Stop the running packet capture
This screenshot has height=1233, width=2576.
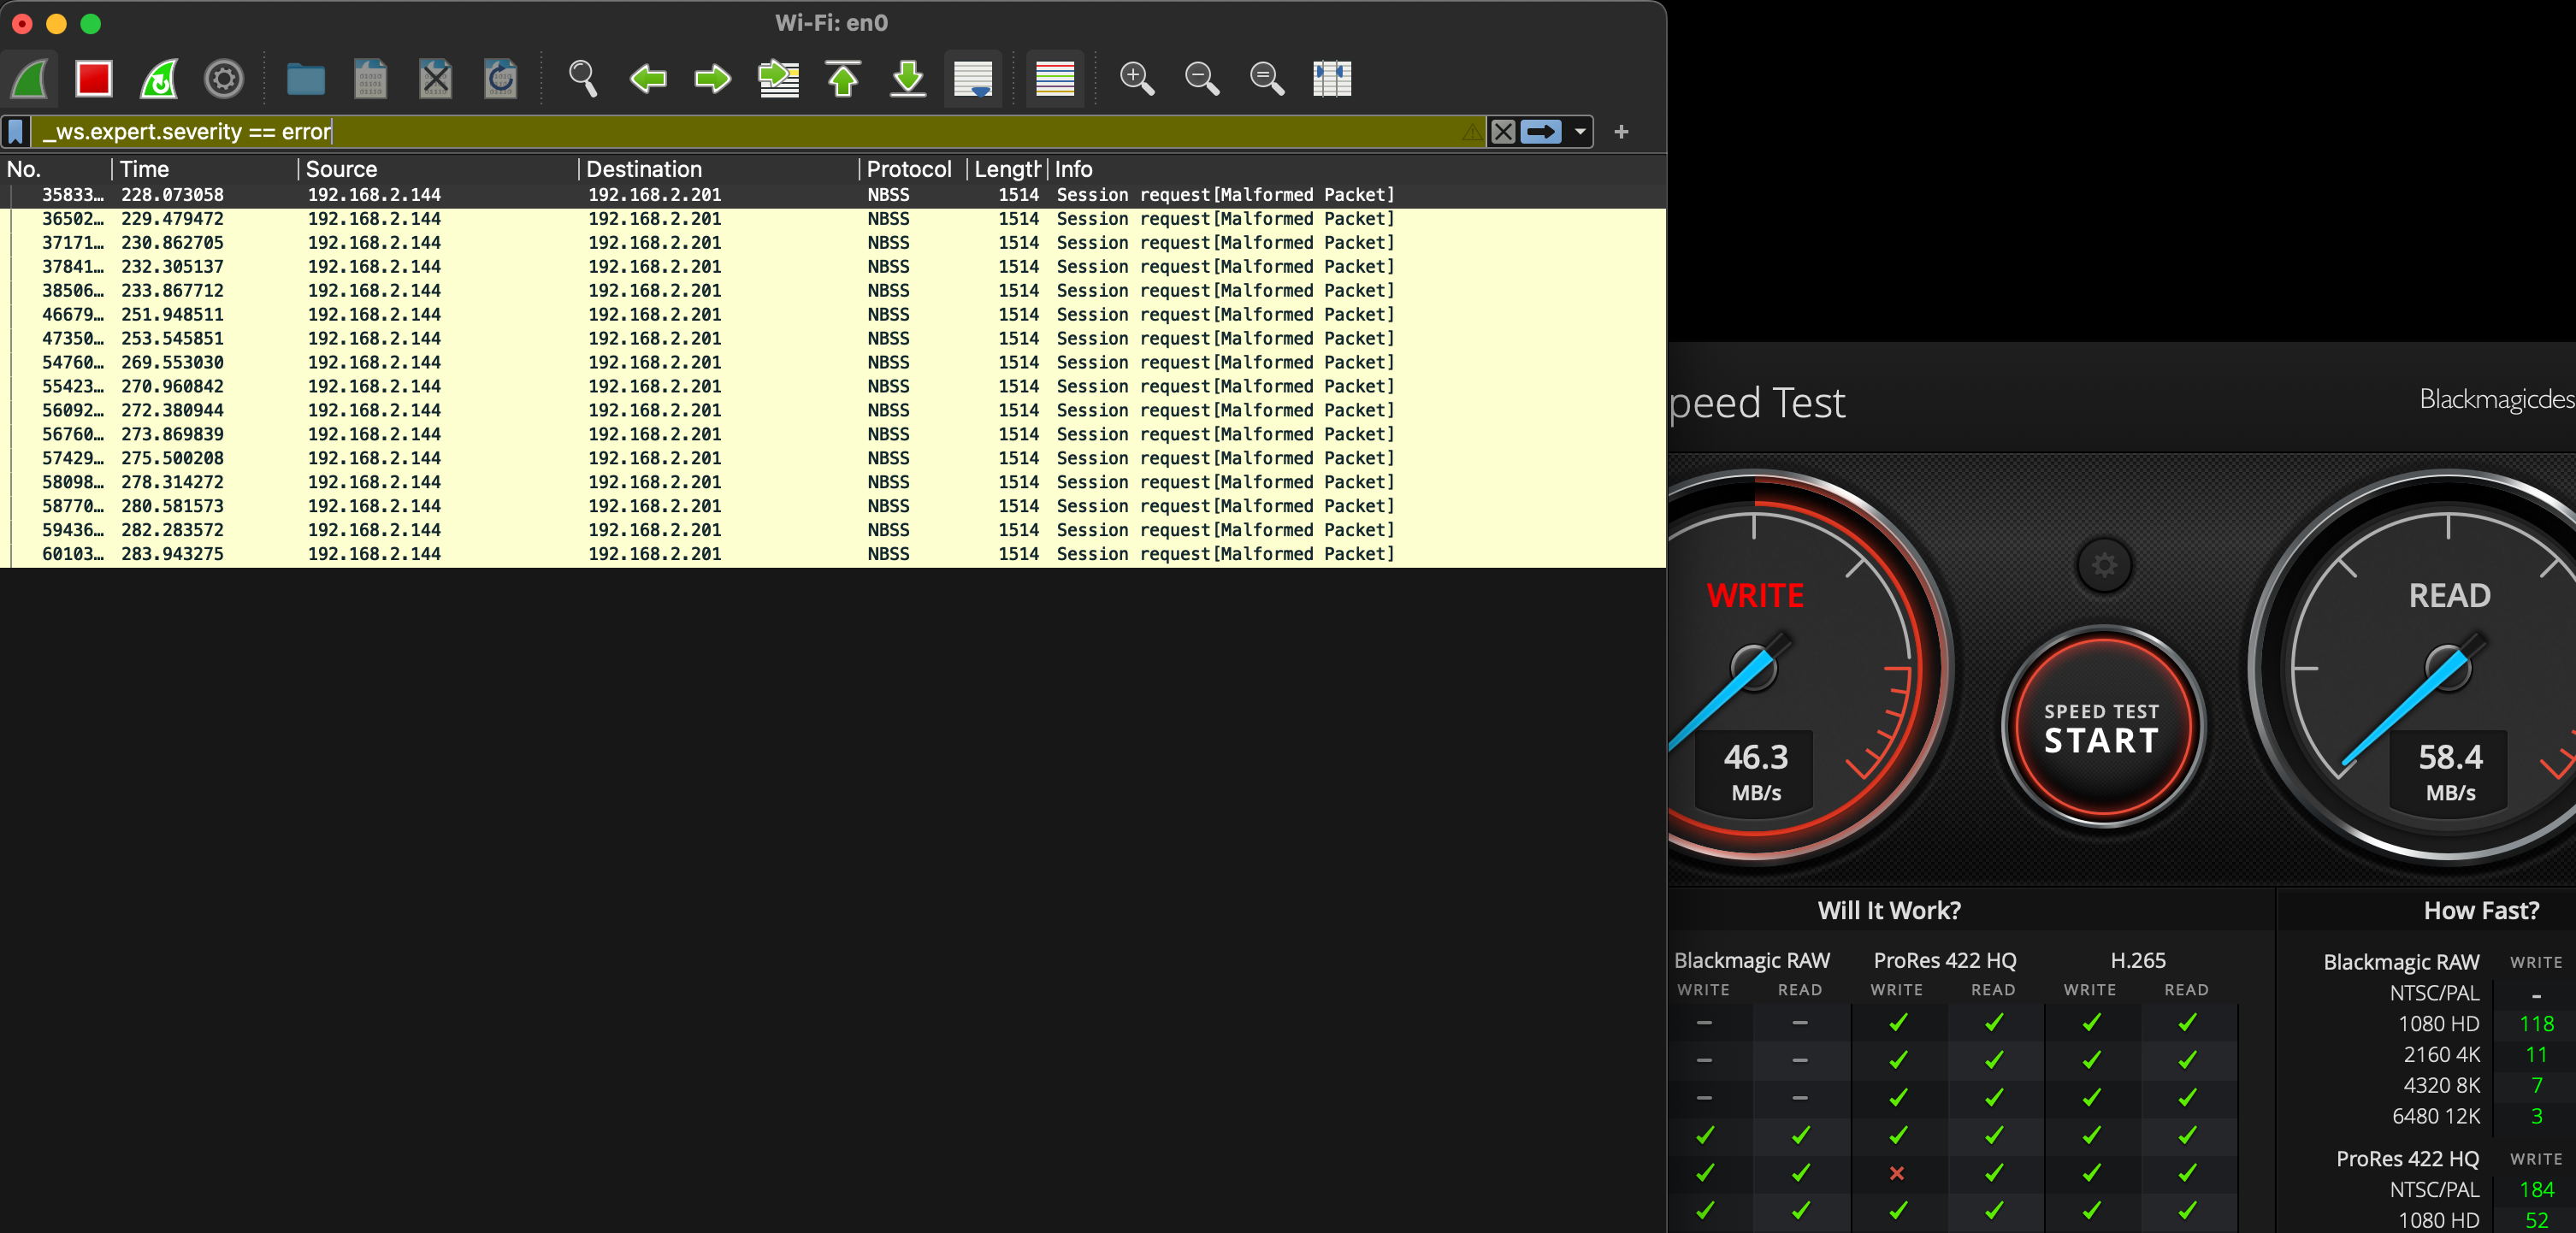(94, 78)
